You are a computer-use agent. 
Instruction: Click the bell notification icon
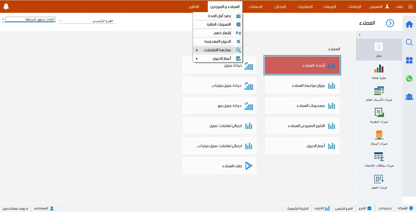click(6, 5)
